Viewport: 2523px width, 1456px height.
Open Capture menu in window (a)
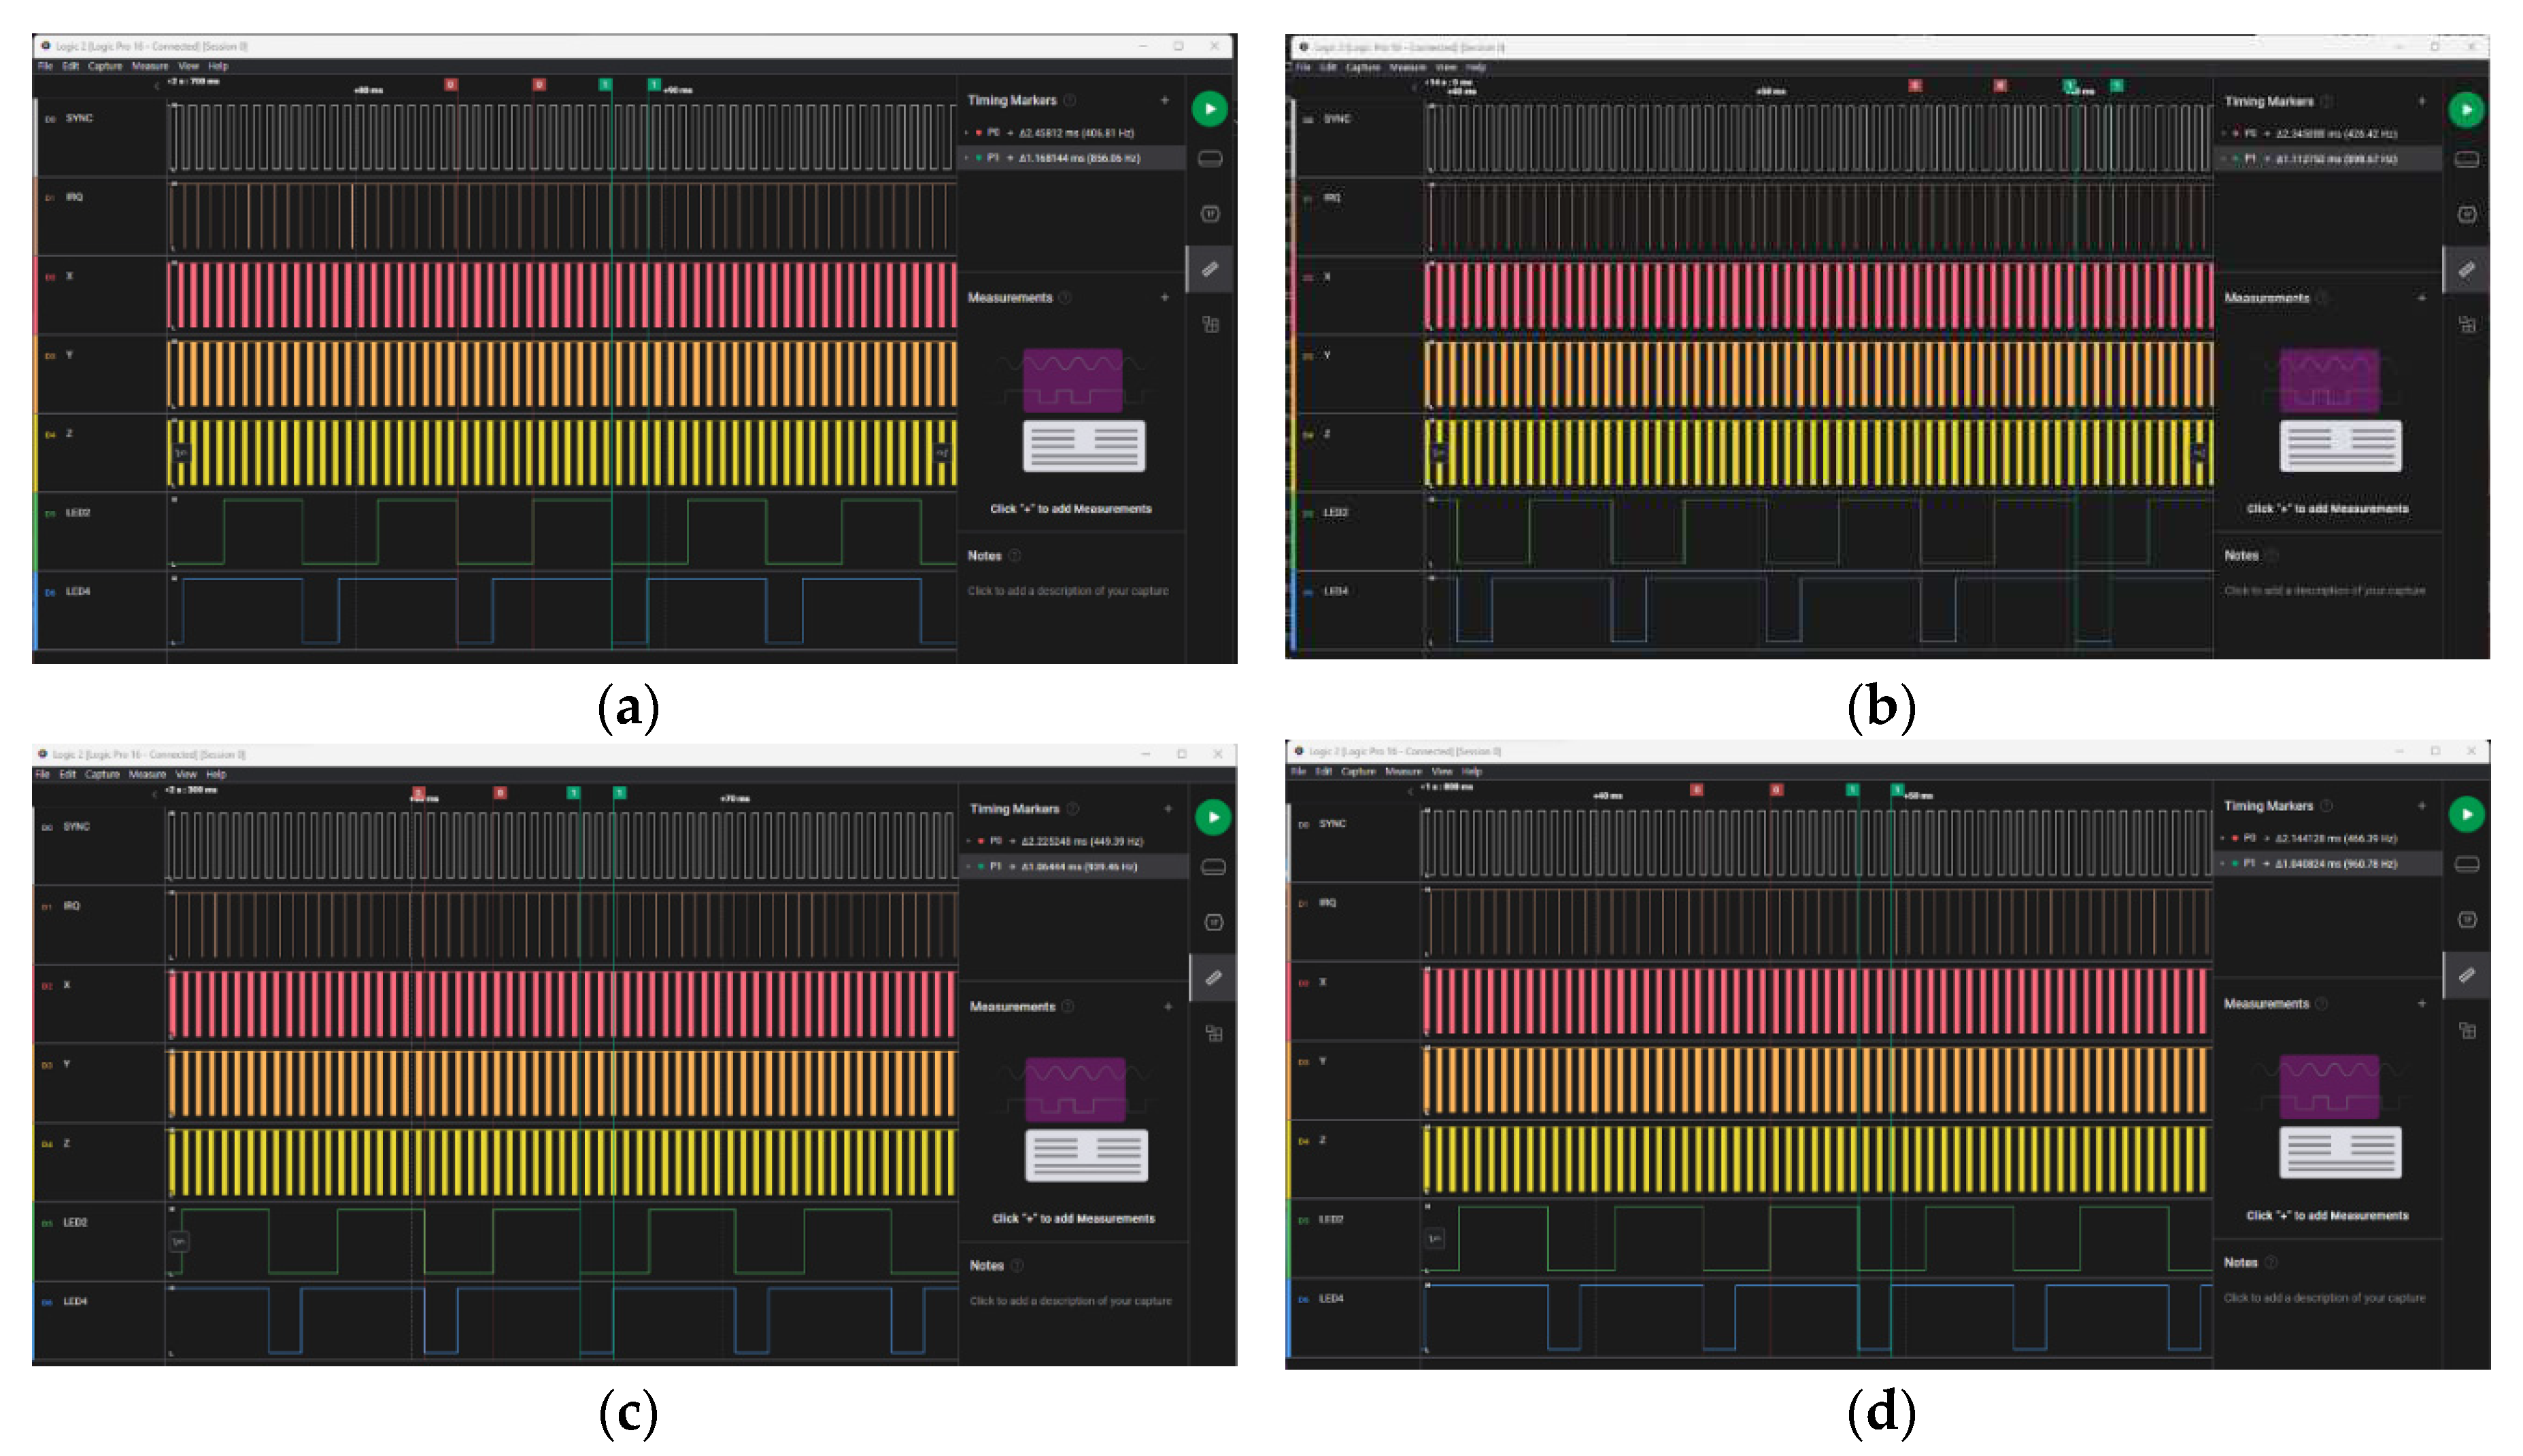(105, 66)
